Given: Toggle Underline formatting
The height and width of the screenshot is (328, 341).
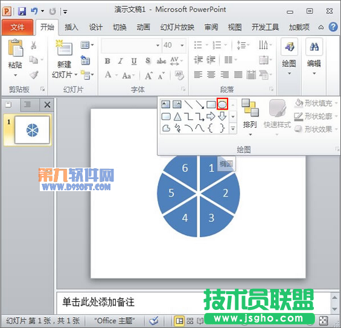Looking at the screenshot, I should pyautogui.click(x=134, y=61).
